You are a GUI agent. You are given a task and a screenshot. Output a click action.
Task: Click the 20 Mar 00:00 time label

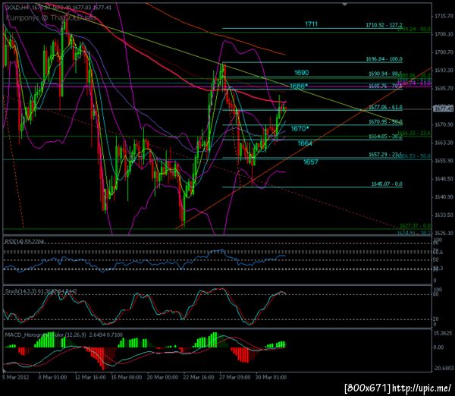coord(162,378)
